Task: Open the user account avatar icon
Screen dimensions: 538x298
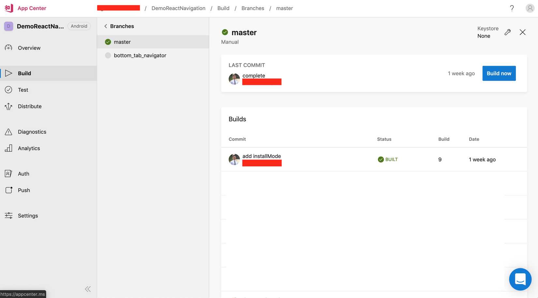Action: coord(530,8)
